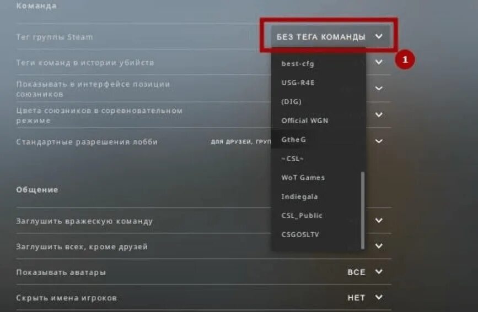Open show avatars ВСЕ dropdown
Viewport: 478px width, 312px height.
(x=365, y=272)
